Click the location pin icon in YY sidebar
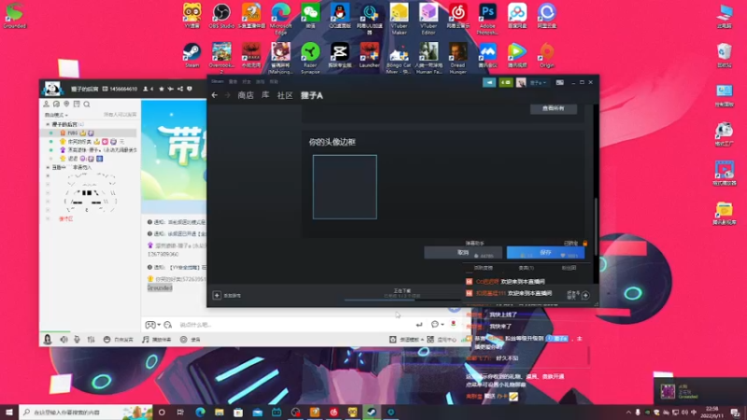The width and height of the screenshot is (747, 420). 66,104
